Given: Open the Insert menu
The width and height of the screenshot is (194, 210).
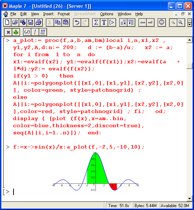Looking at the screenshot, I should 48,14.
